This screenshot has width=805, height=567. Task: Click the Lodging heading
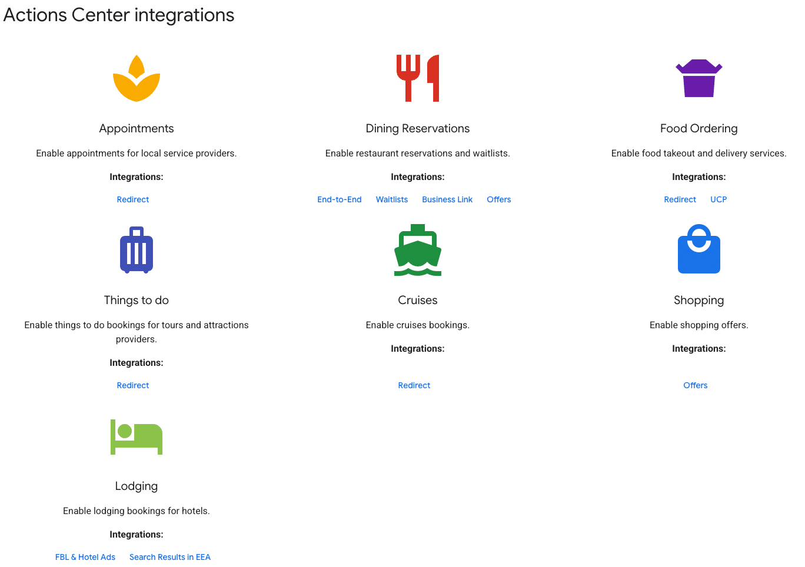click(137, 486)
